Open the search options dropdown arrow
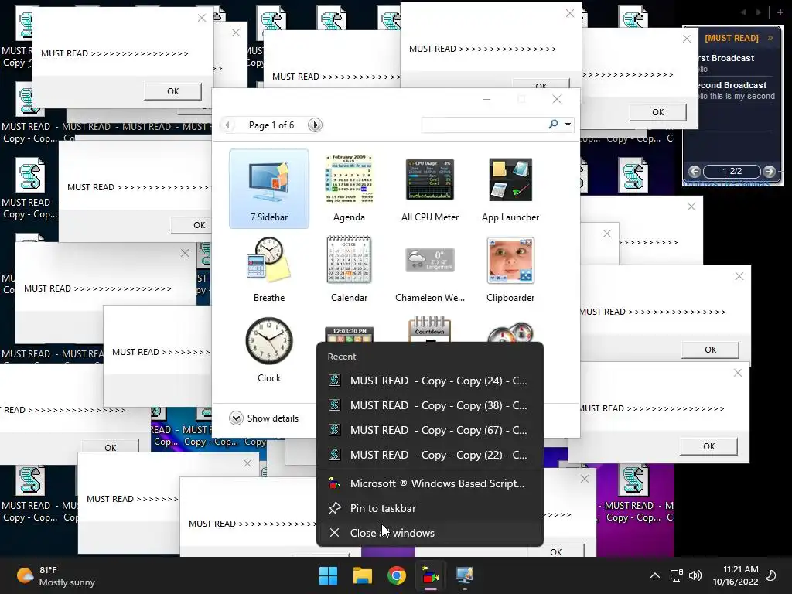Screen dimensions: 792x594 click(568, 125)
